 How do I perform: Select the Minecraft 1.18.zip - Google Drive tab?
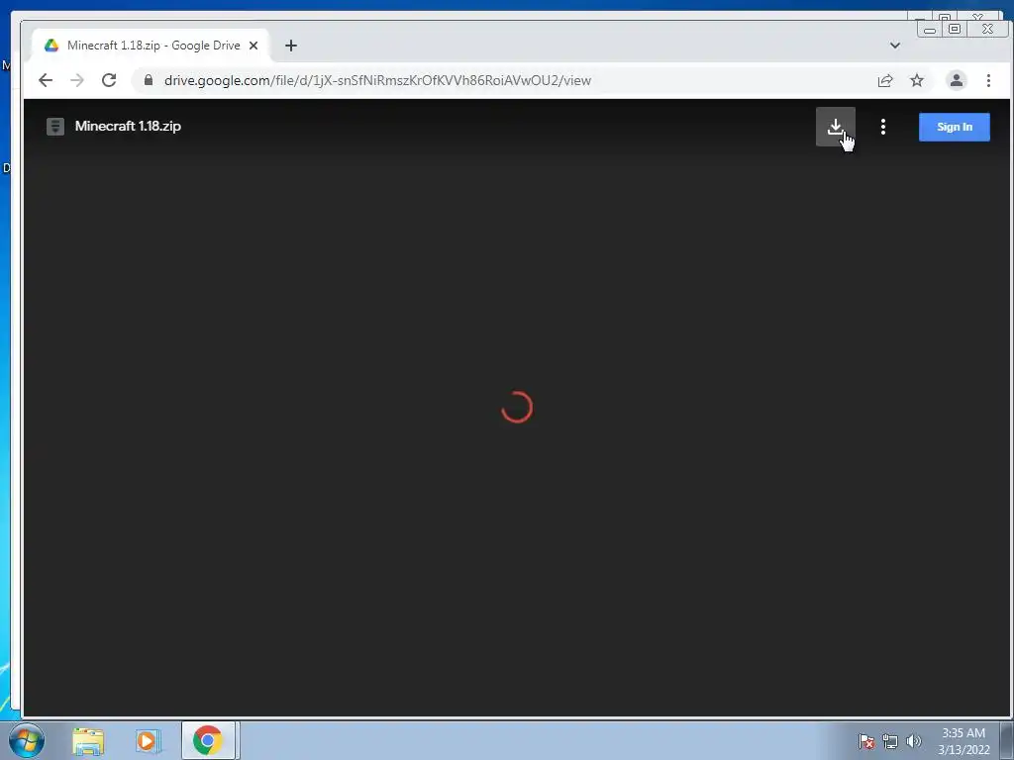click(x=152, y=46)
